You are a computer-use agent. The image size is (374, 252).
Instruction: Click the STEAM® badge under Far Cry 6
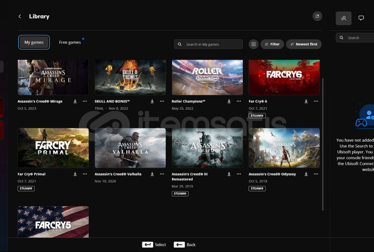[x=257, y=116]
